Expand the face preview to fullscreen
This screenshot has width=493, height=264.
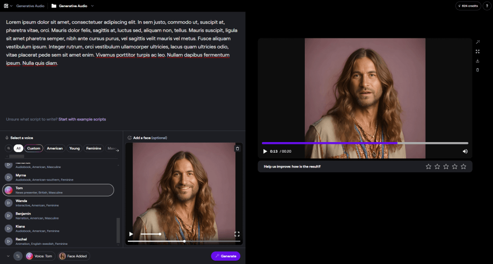click(x=237, y=234)
